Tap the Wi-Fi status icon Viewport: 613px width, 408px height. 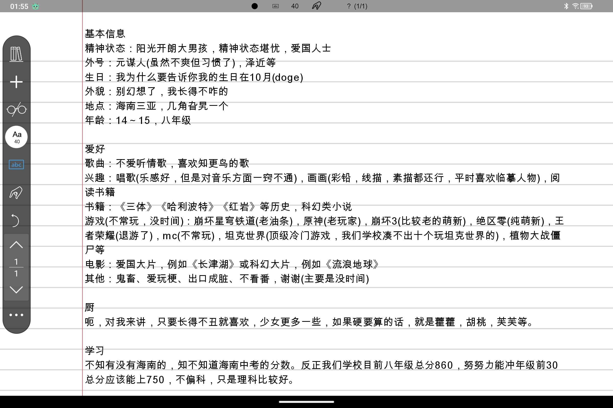[x=575, y=6]
